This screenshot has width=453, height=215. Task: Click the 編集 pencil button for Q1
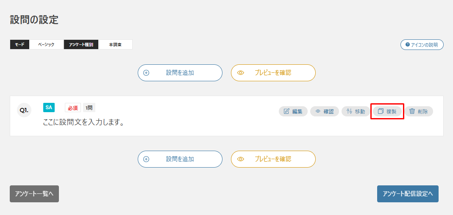[293, 111]
